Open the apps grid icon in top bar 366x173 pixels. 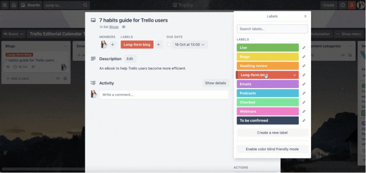tap(5, 5)
